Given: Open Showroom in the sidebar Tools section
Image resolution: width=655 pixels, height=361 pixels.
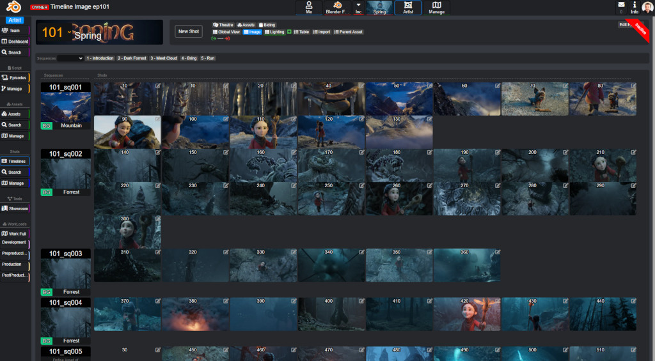Looking at the screenshot, I should [x=15, y=208].
